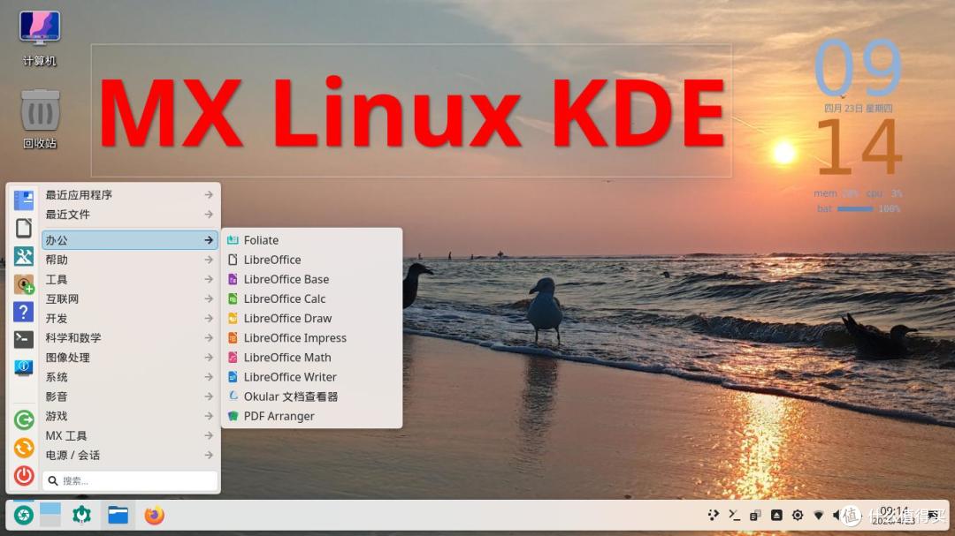
Task: Launch LibreOffice from the submenu
Action: click(312, 260)
